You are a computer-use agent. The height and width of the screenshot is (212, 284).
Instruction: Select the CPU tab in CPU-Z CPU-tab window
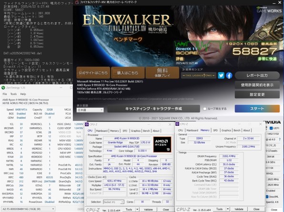(x=90, y=131)
